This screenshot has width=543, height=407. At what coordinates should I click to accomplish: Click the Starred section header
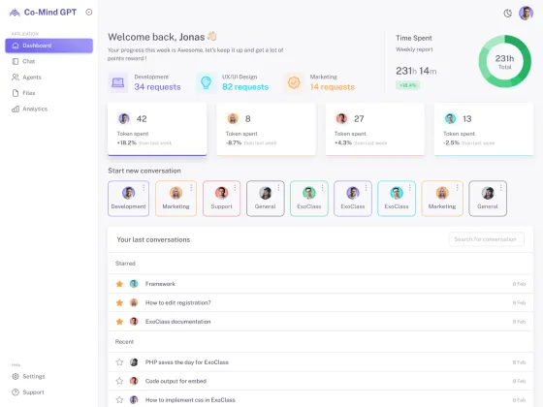125,264
